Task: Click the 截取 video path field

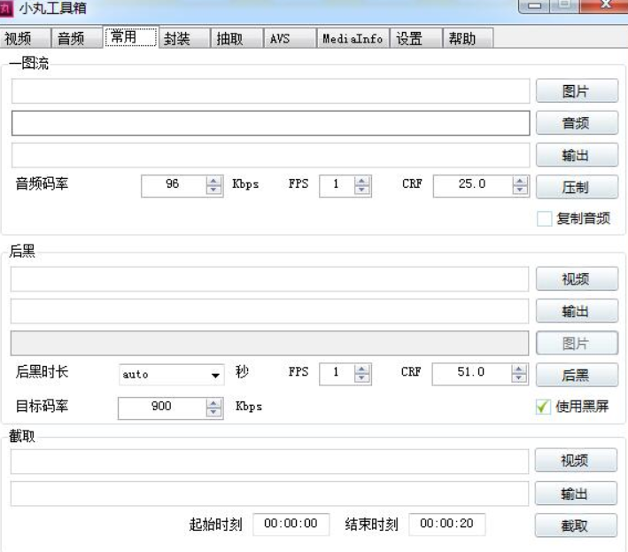Action: pos(269,462)
